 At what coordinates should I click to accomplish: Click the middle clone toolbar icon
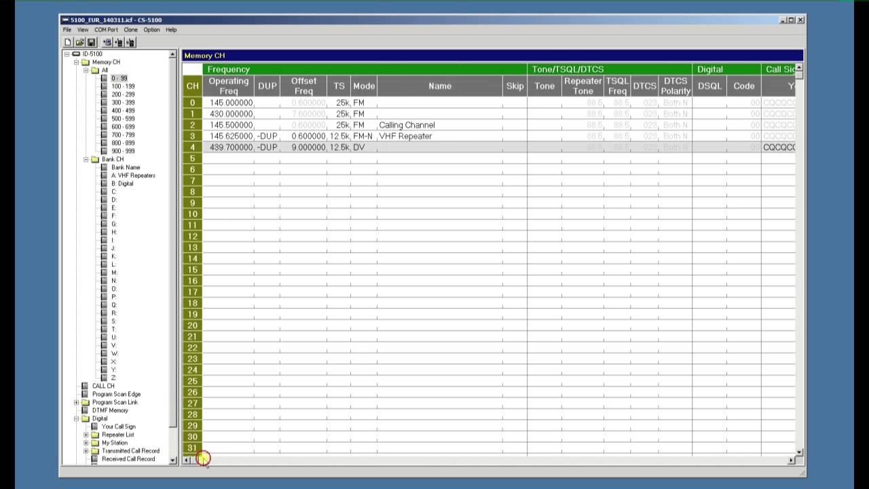(119, 42)
